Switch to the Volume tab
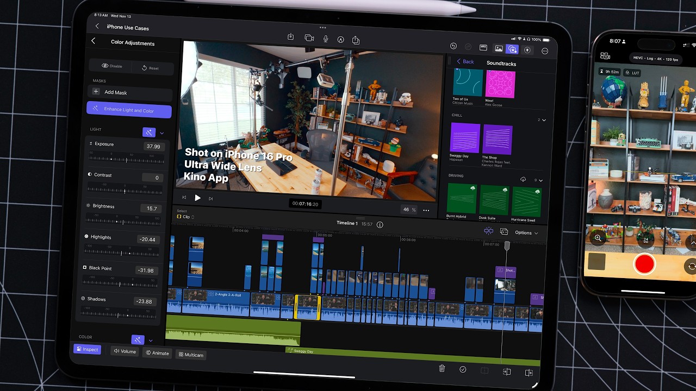Viewport: 696px width, 391px height. 125,351
